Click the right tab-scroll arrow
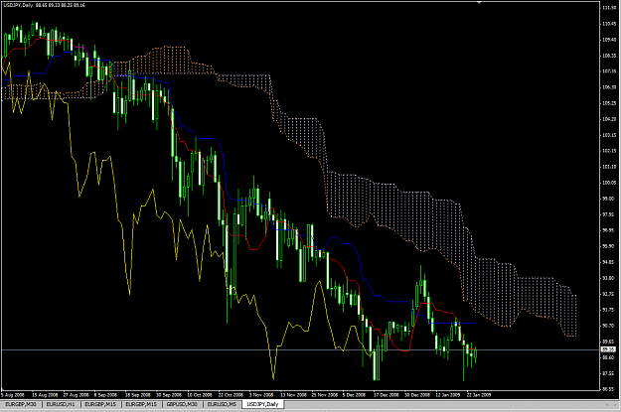621x412 pixels. click(x=616, y=404)
